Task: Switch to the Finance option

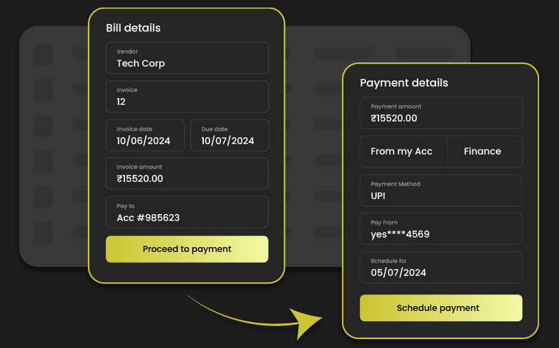Action: pos(483,152)
